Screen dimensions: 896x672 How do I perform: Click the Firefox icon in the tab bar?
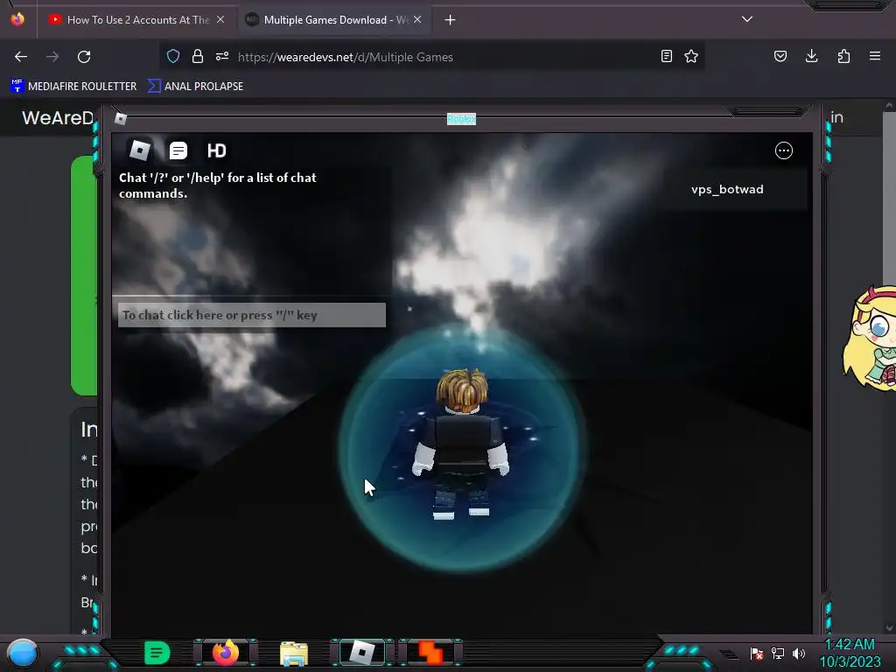(17, 19)
